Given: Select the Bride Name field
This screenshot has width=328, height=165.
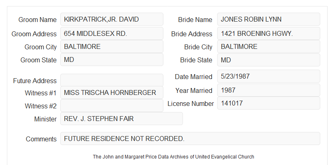Looking at the screenshot, I should (269, 19).
